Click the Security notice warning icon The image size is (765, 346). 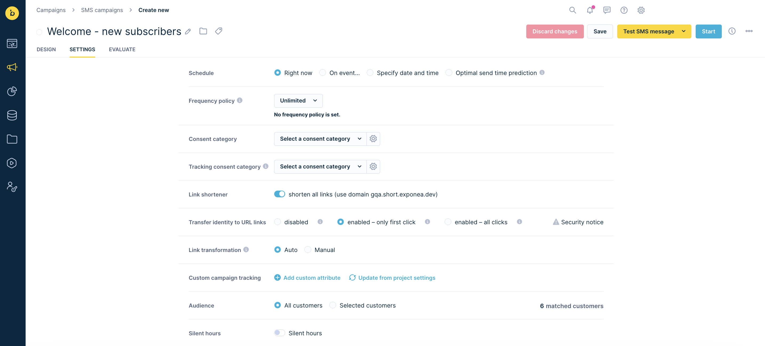556,222
